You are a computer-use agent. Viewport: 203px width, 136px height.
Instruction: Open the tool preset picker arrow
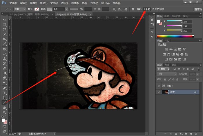point(10,9)
